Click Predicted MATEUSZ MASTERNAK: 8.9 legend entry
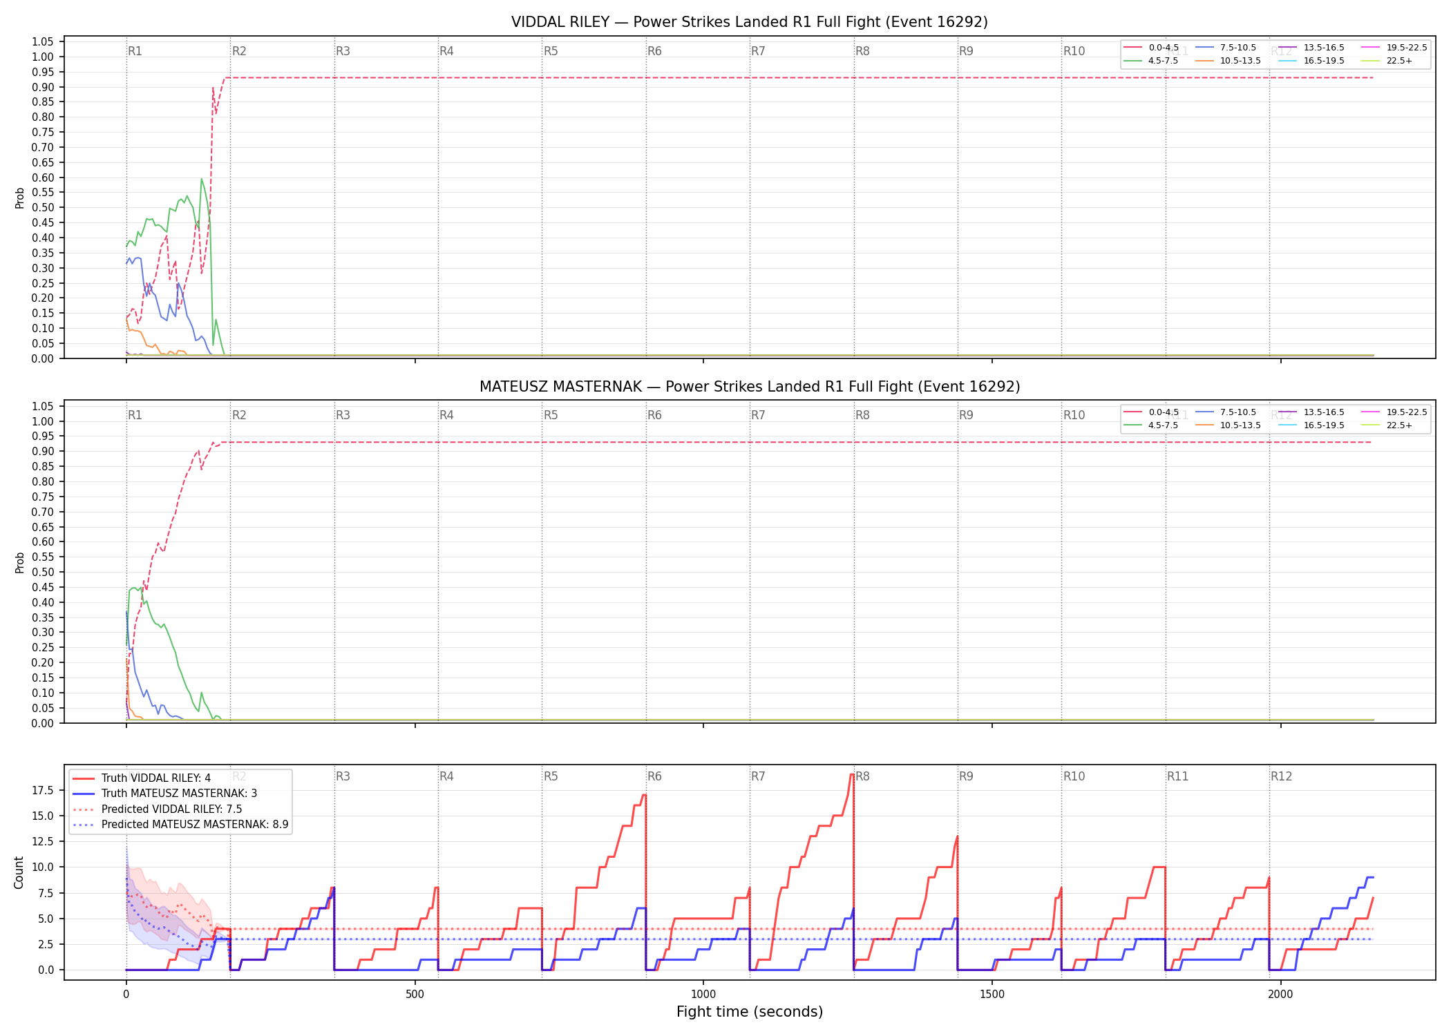 [x=180, y=825]
